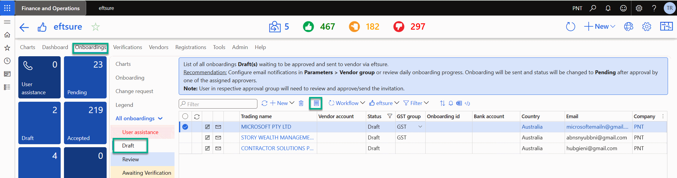Click the sort arrows icon in grid toolbar
Screen dimensions: 677x178
point(442,103)
